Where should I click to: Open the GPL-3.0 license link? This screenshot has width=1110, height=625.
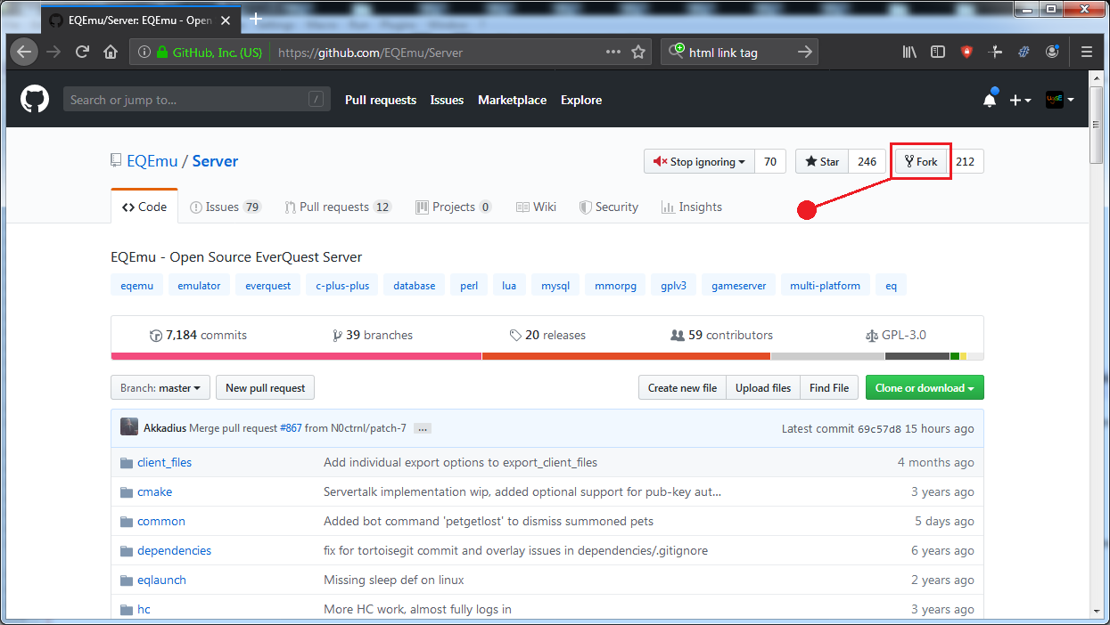pyautogui.click(x=896, y=335)
